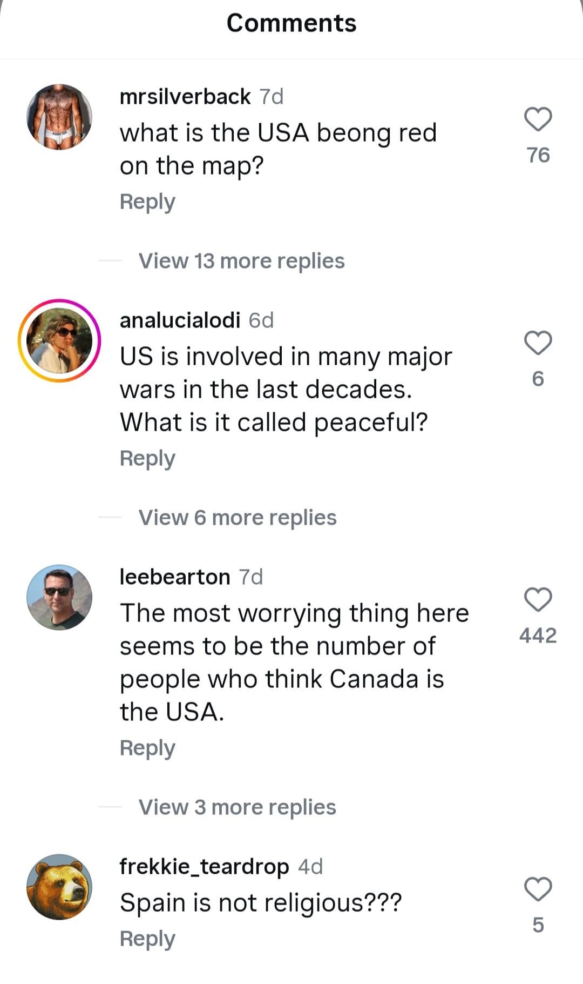Expand "View 3 more replies"
This screenshot has height=984, width=583.
click(x=237, y=807)
